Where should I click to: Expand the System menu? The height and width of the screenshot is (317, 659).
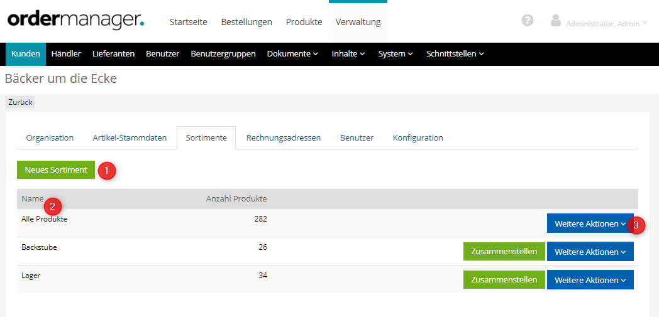tap(396, 54)
